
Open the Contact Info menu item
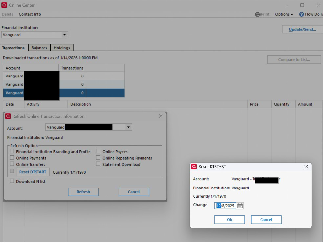(30, 14)
